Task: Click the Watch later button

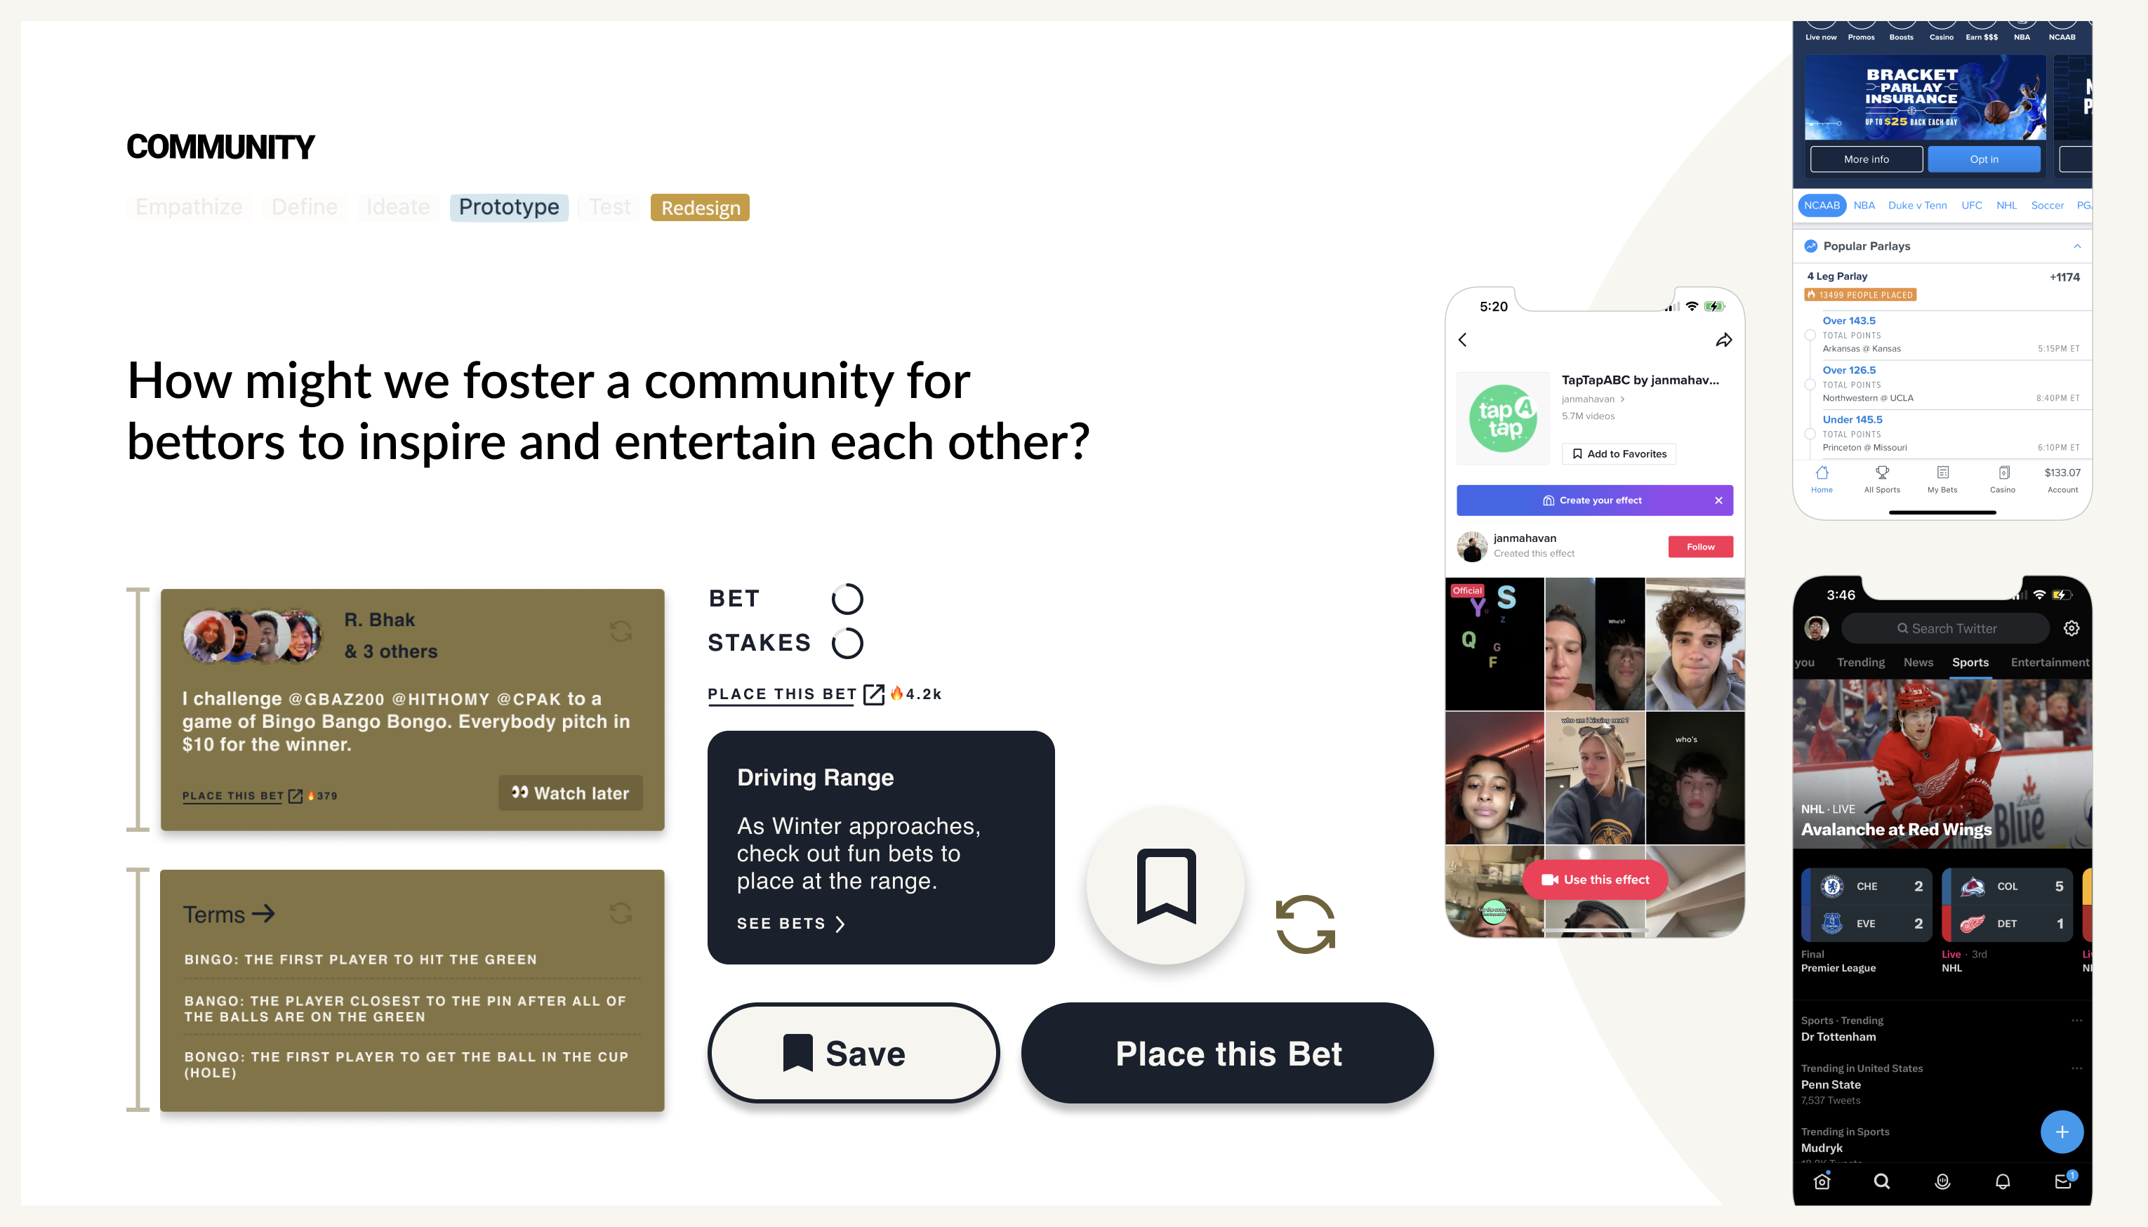Action: (x=569, y=792)
